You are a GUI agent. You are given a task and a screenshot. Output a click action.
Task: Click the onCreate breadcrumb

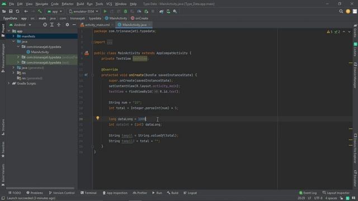[x=139, y=18]
